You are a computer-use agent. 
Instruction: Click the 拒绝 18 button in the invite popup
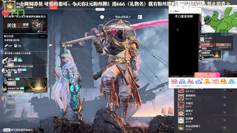click(224, 45)
